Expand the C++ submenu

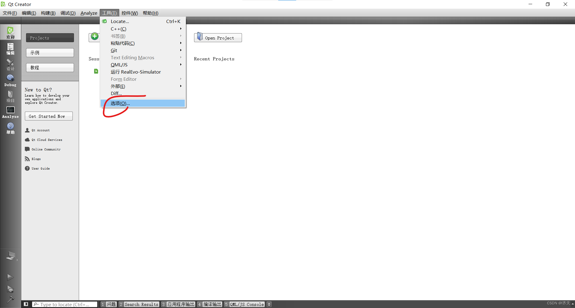[143, 29]
